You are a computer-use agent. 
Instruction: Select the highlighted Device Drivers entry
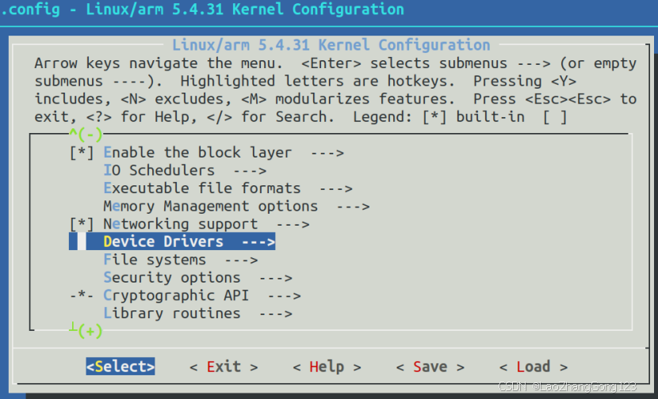(172, 241)
